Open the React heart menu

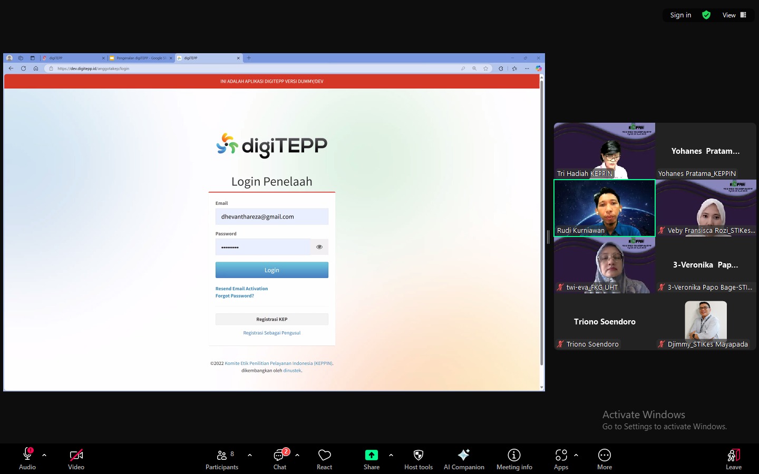pyautogui.click(x=324, y=459)
